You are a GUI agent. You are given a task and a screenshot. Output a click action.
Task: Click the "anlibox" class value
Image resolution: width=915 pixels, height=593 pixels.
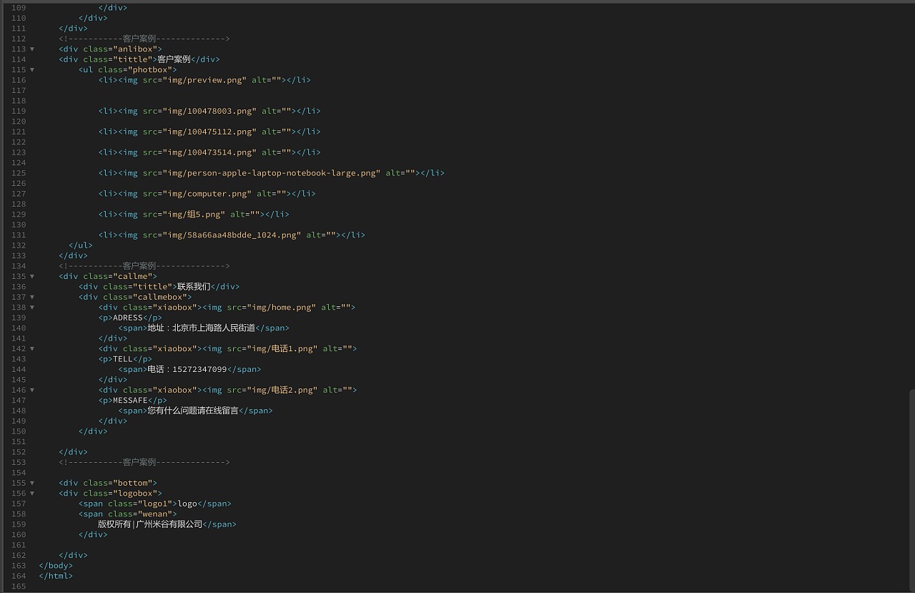[x=135, y=49]
